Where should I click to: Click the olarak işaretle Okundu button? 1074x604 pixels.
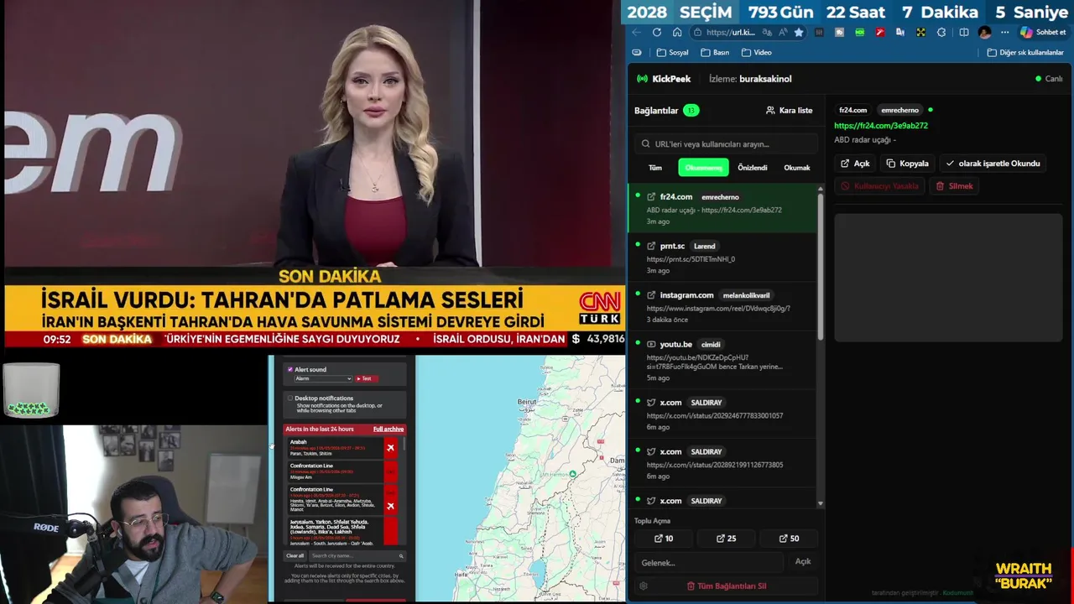993,164
